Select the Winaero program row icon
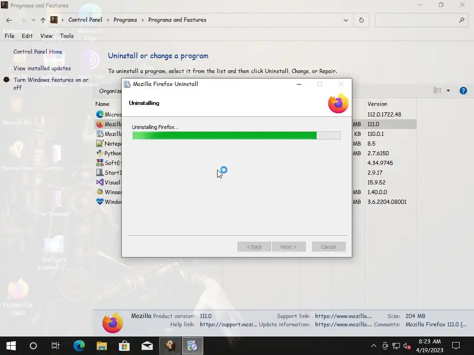474x355 pixels. coord(100,192)
